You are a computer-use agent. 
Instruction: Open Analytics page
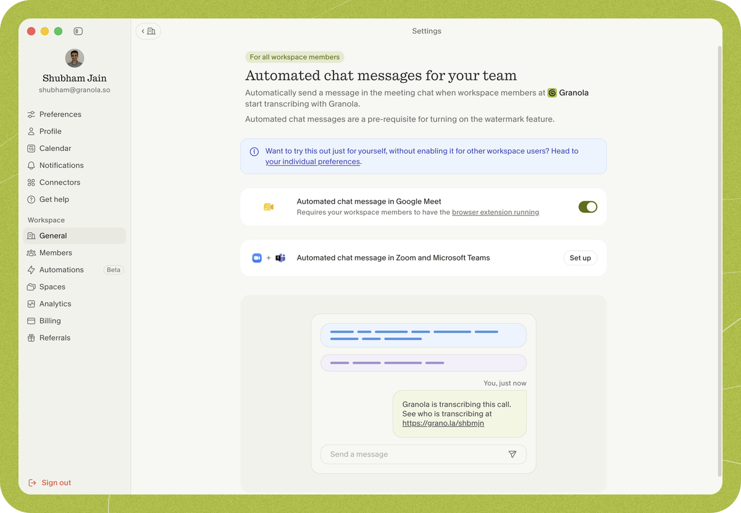point(75,304)
